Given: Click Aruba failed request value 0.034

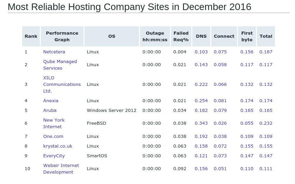Looking at the screenshot, I should pyautogui.click(x=180, y=110).
